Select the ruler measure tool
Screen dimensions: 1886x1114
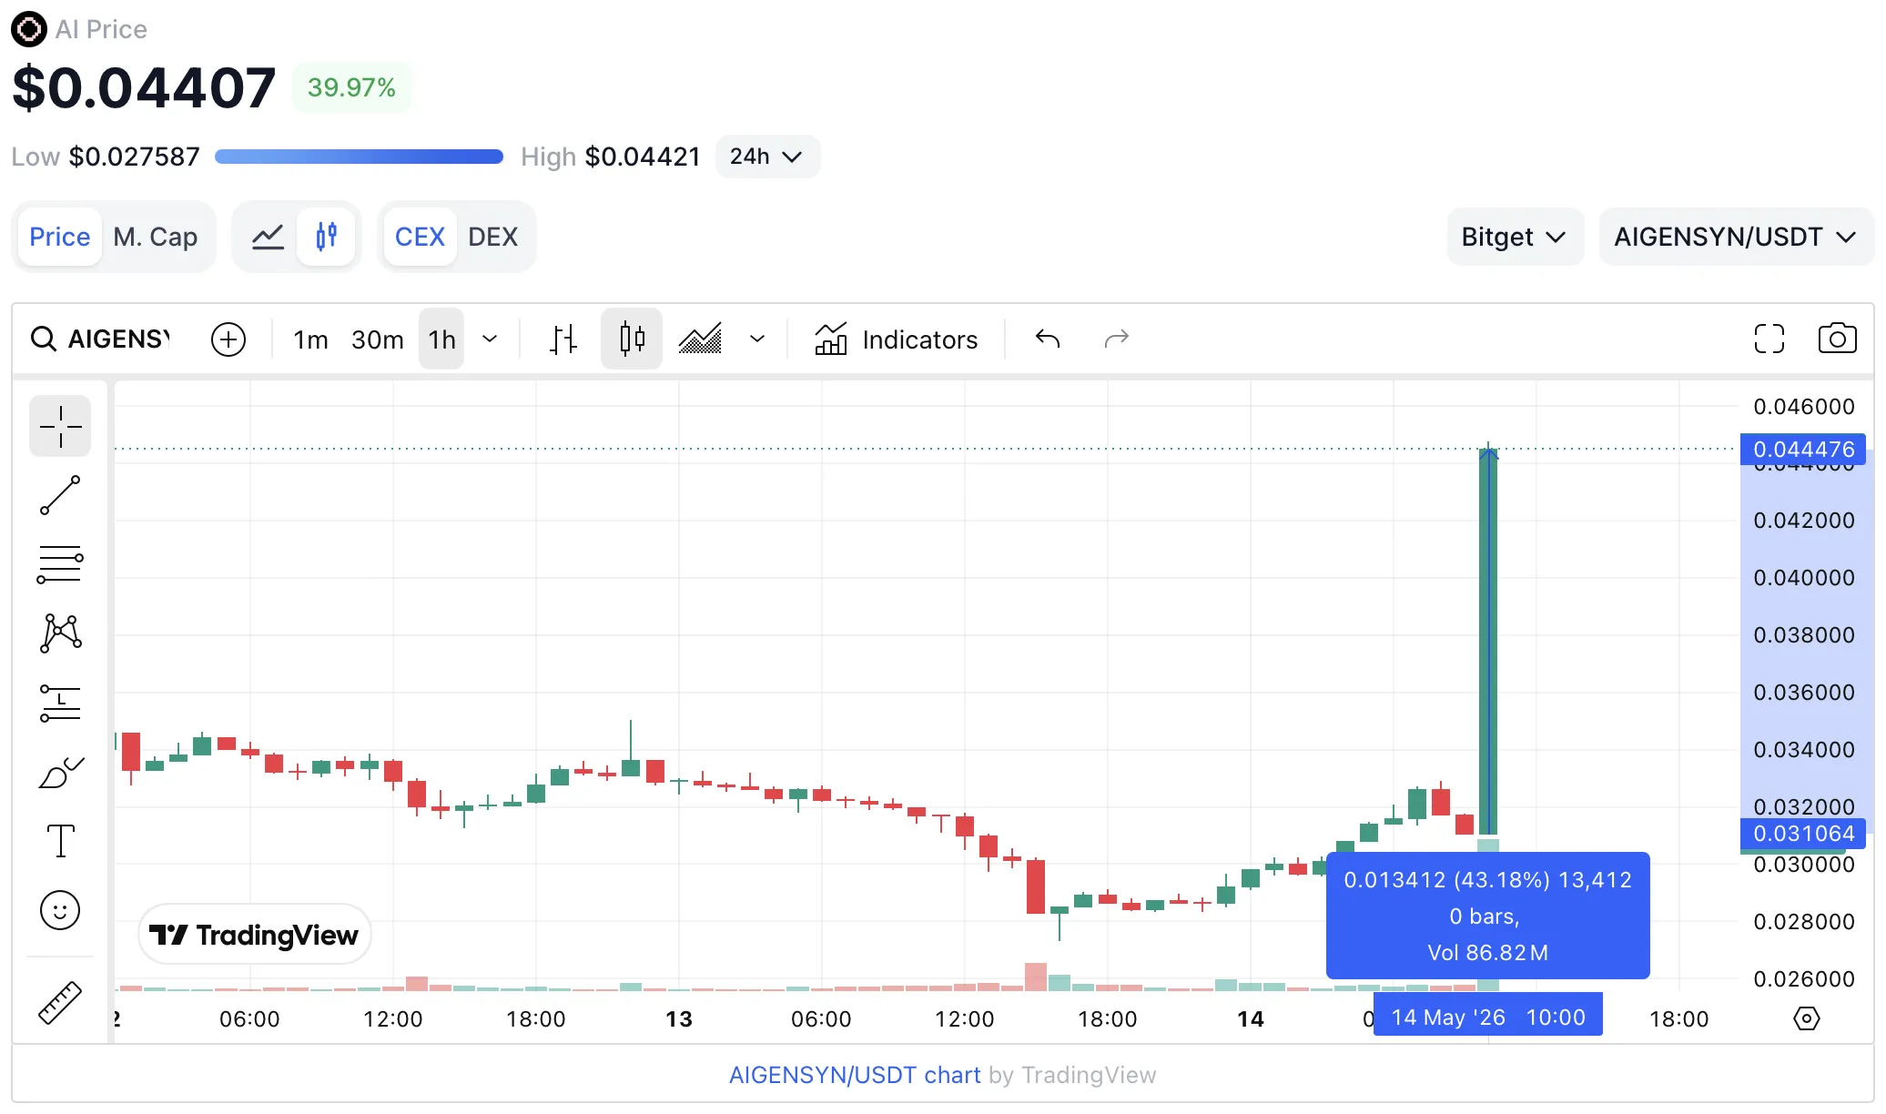point(60,1003)
